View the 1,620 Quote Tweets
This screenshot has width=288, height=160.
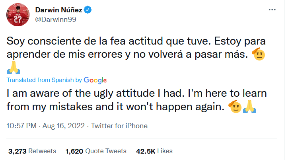(96, 151)
